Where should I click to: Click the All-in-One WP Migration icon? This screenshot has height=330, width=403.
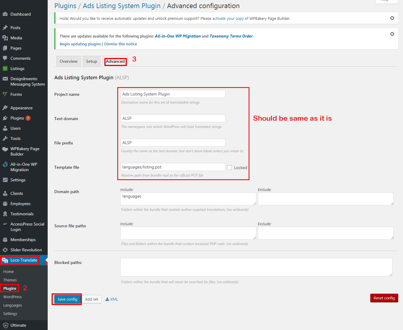click(5, 164)
